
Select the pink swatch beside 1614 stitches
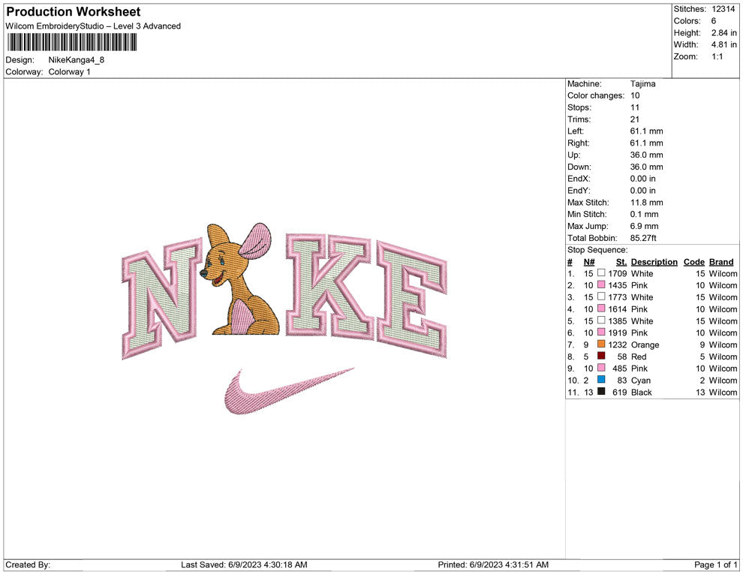[x=601, y=309]
